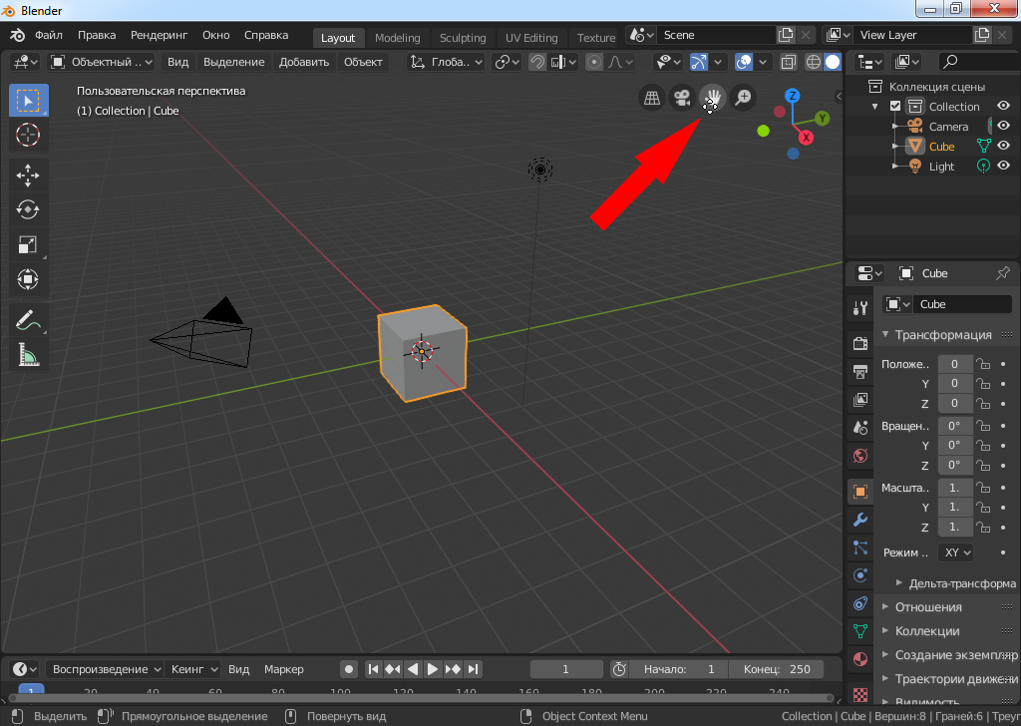Open the Файл menu
Viewport: 1021px width, 726px height.
click(x=48, y=35)
